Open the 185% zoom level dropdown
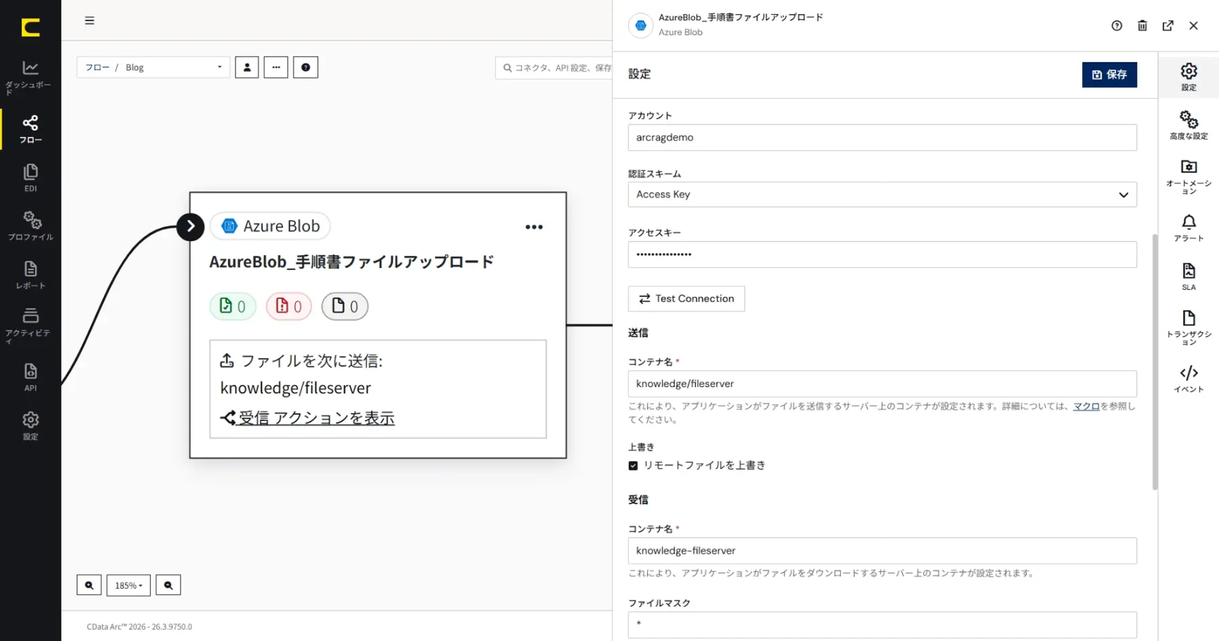The width and height of the screenshot is (1219, 641). pos(129,585)
